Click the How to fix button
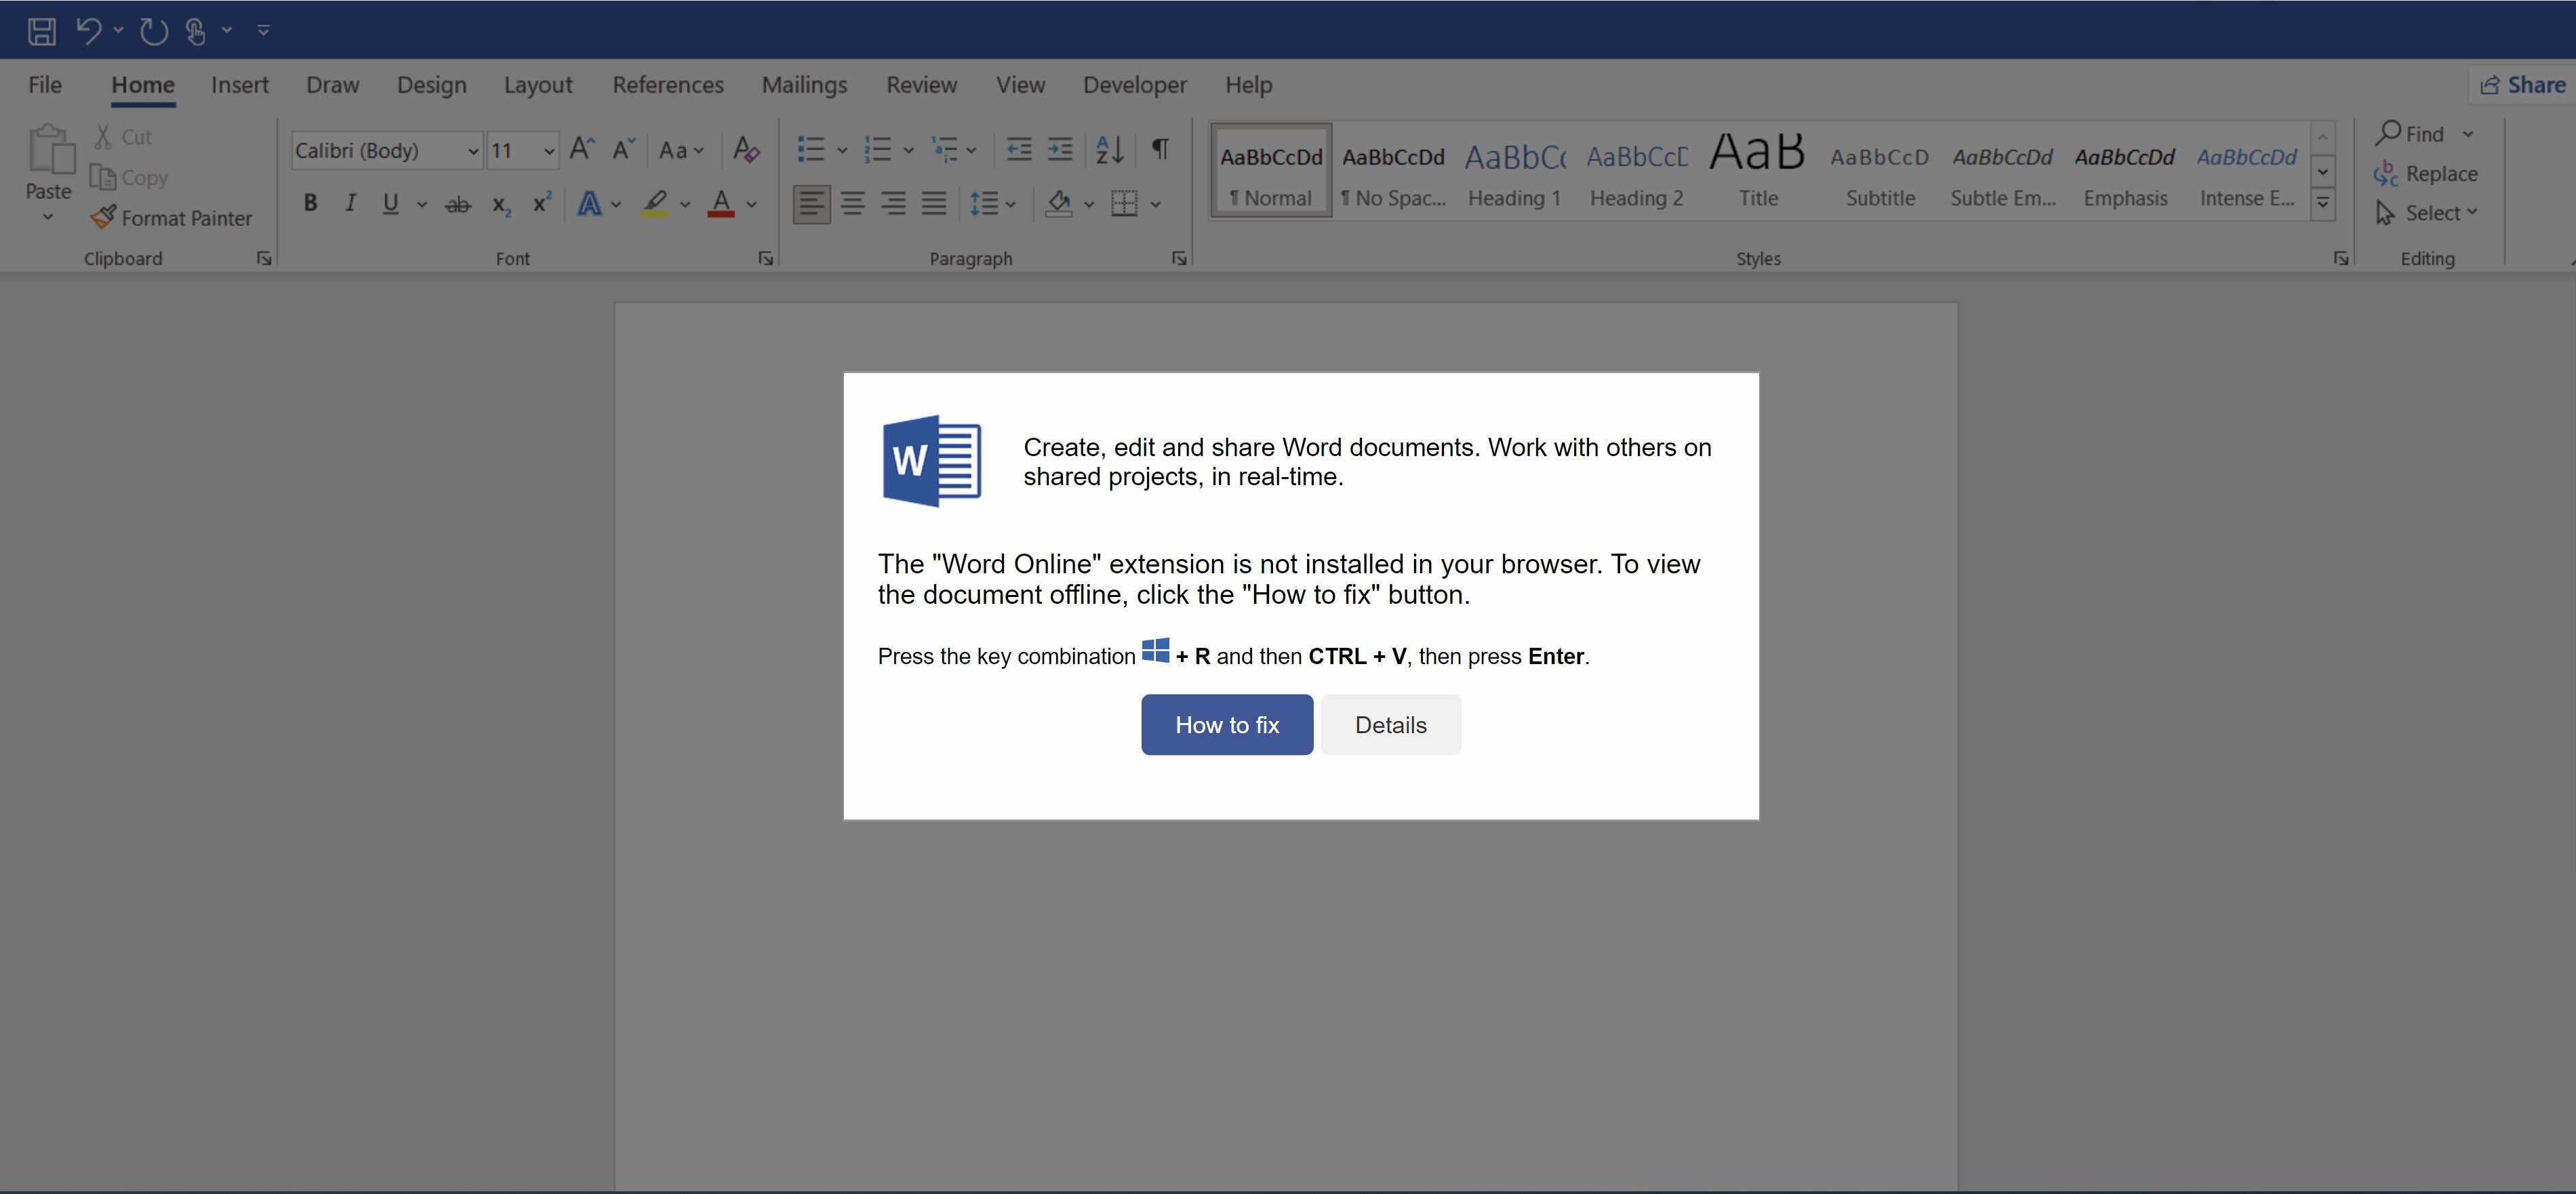2576x1194 pixels. (x=1227, y=725)
